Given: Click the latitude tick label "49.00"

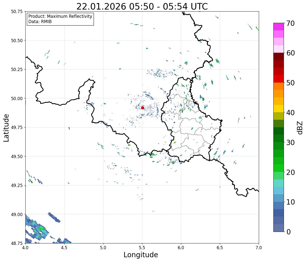Looking at the screenshot, I should point(17,214).
